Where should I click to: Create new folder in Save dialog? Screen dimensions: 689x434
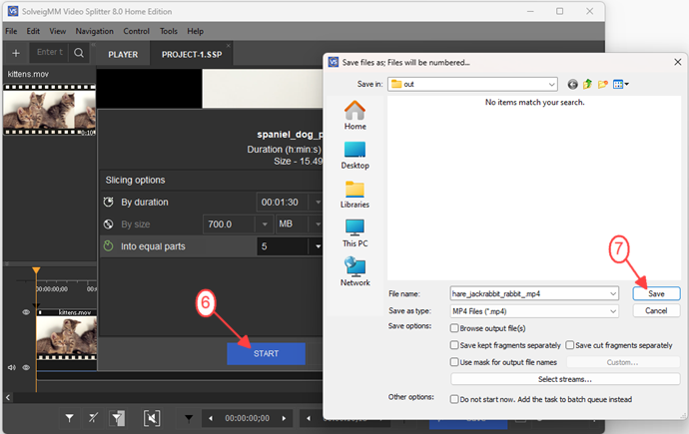(603, 84)
